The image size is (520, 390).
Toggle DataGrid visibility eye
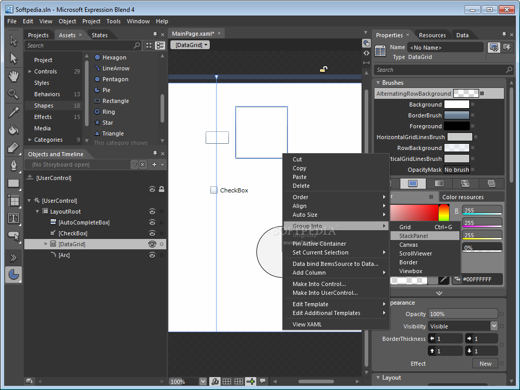[x=152, y=244]
